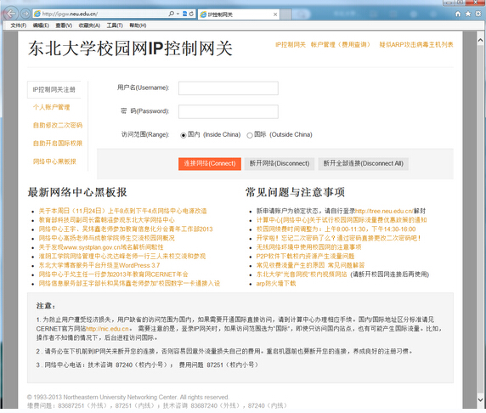Open Favorites star icon
This screenshot has width=486, height=413.
(x=468, y=14)
